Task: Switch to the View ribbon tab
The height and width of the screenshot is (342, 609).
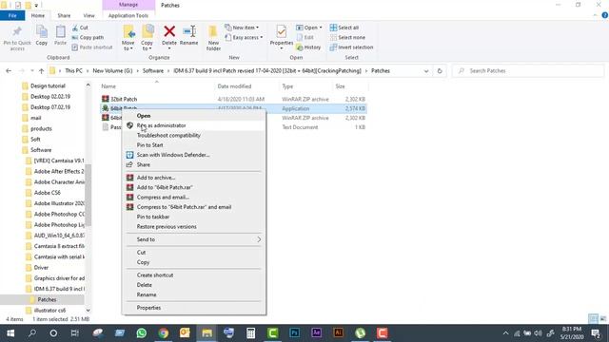Action: click(x=88, y=15)
